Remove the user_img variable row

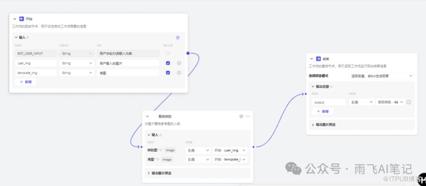(x=179, y=63)
